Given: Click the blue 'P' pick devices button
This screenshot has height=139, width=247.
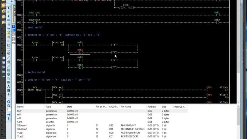Looking at the screenshot, I should [14, 27].
